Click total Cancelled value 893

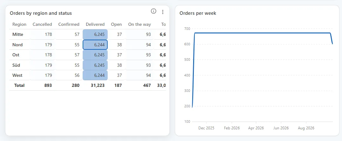tap(48, 86)
